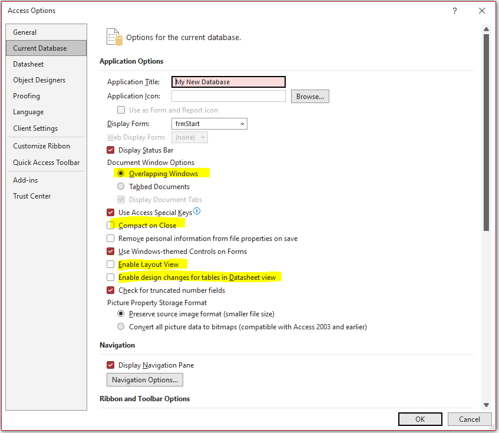Open Navigation Options

[145, 380]
